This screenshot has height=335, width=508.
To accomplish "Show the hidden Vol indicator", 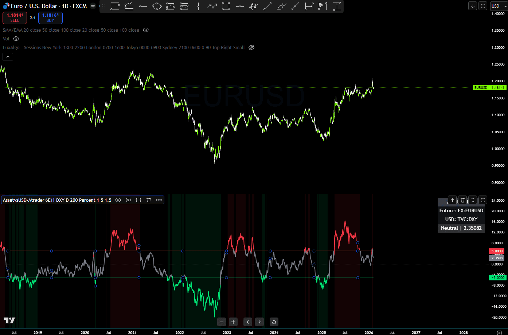I will 16,39.
